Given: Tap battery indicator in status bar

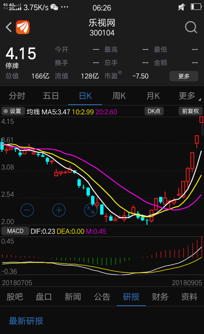Looking at the screenshot, I should point(196,7).
